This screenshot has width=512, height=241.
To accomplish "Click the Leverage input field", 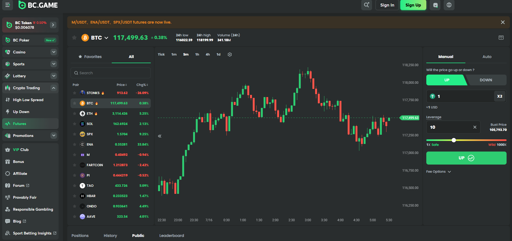I will tap(453, 127).
